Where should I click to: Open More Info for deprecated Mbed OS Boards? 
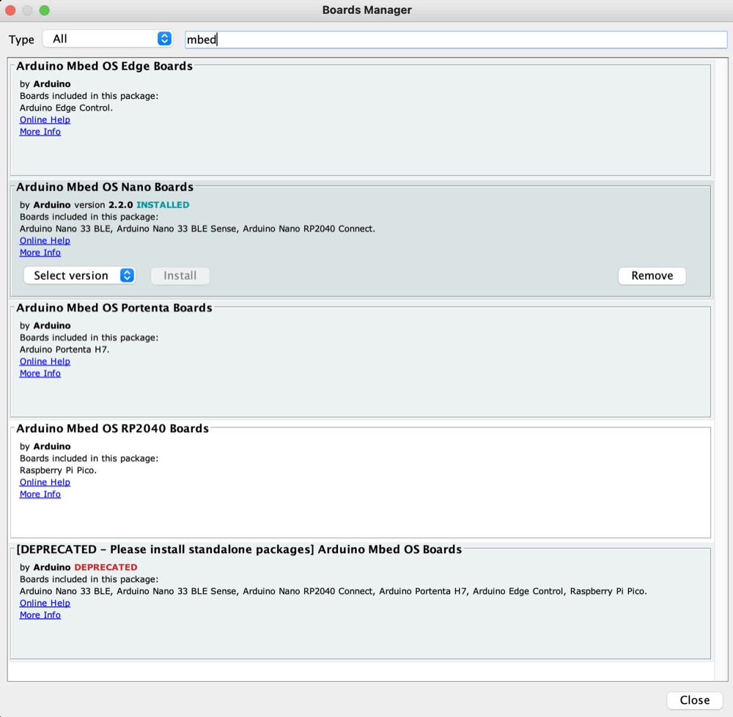[x=40, y=615]
